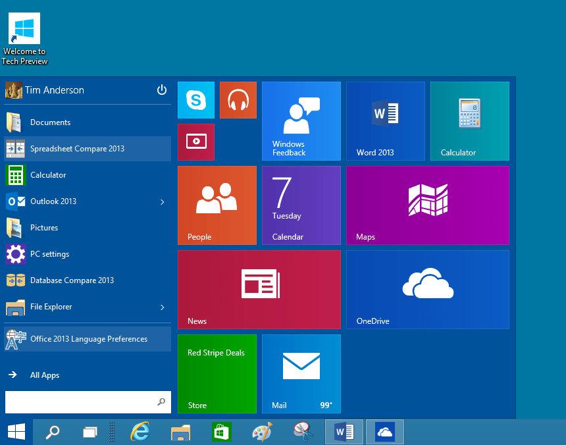Open Office 2013 Language Preferences
Screen dimensions: 566x445
[88, 339]
